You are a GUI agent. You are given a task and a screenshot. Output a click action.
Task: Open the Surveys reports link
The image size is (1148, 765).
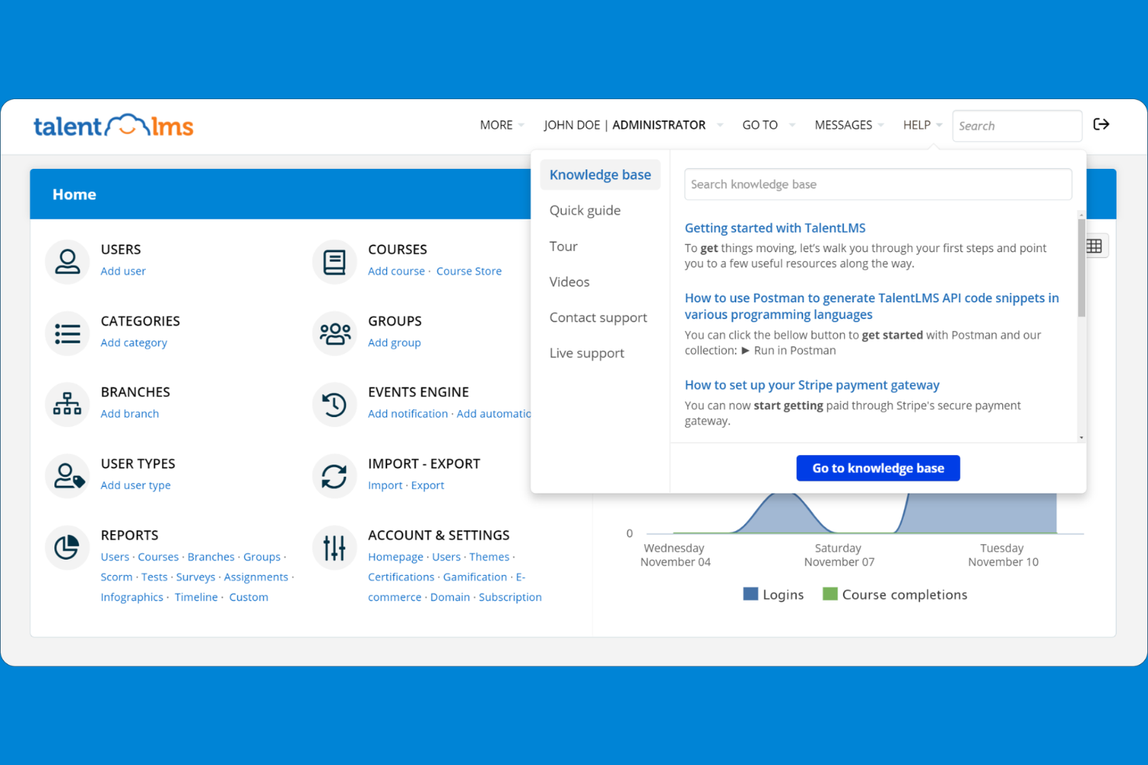tap(195, 577)
